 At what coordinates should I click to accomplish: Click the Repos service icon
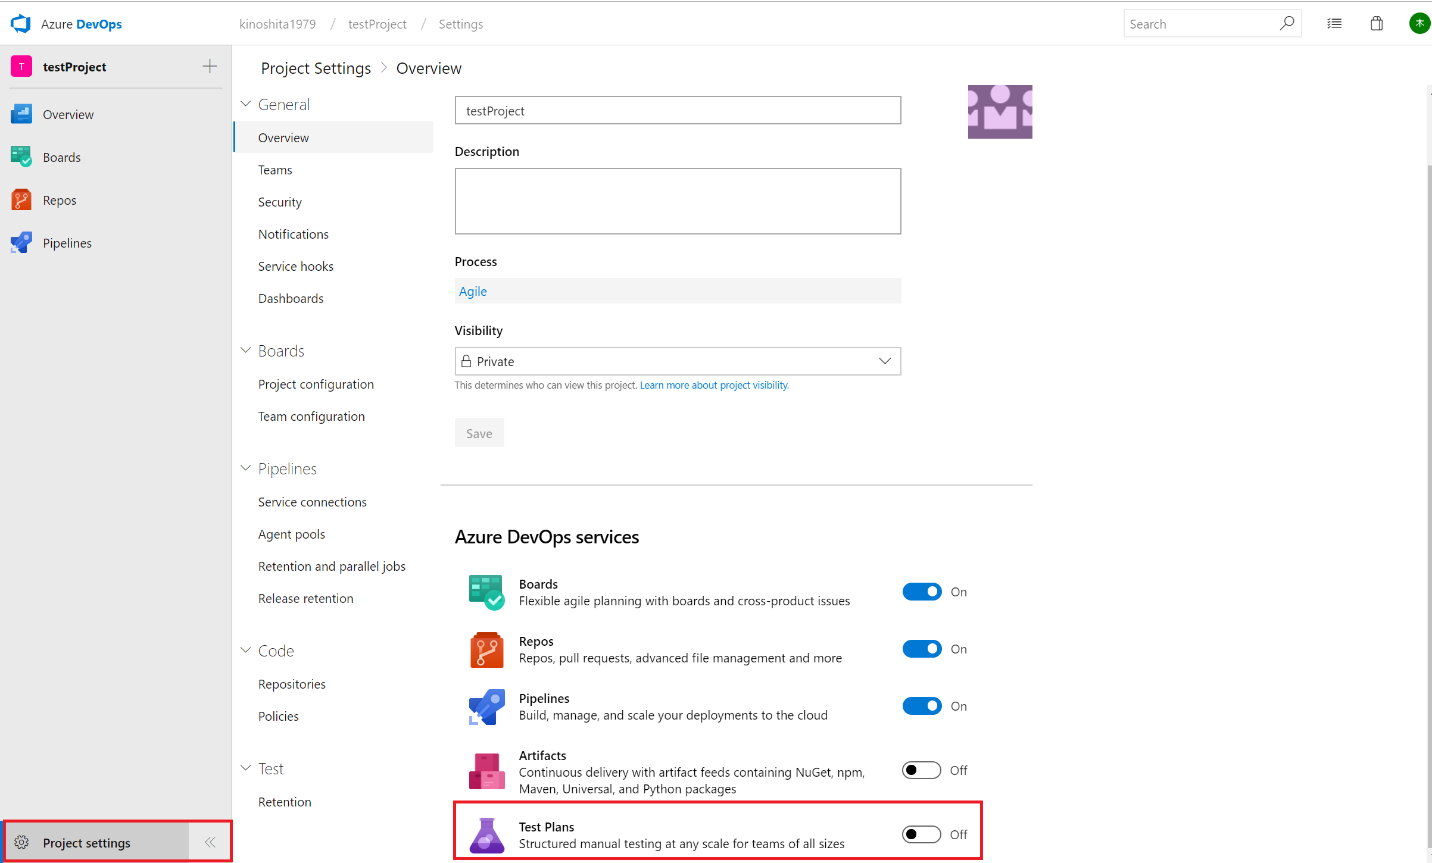pos(487,649)
